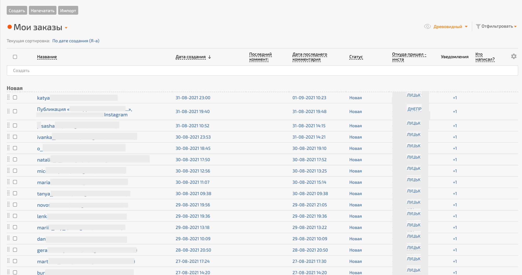Click the Напечатать button
The image size is (522, 275).
[43, 10]
